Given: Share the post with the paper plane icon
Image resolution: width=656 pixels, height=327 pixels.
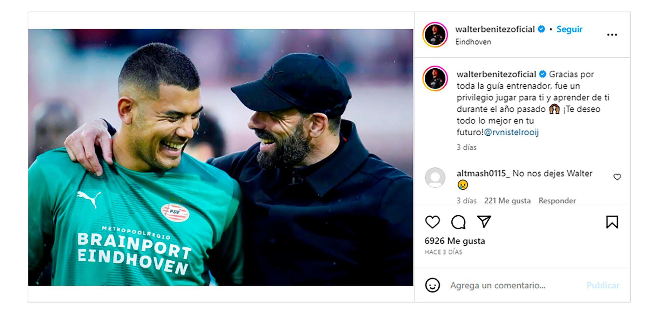Looking at the screenshot, I should point(484,222).
